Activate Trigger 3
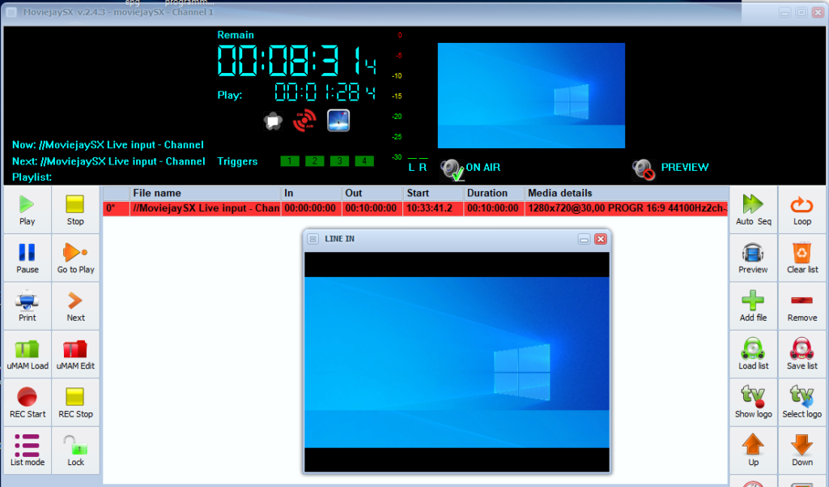This screenshot has height=487, width=829. [x=339, y=161]
